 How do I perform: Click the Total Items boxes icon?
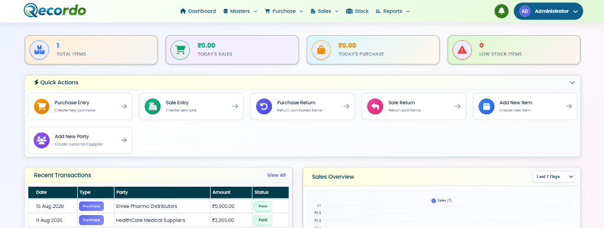click(40, 50)
